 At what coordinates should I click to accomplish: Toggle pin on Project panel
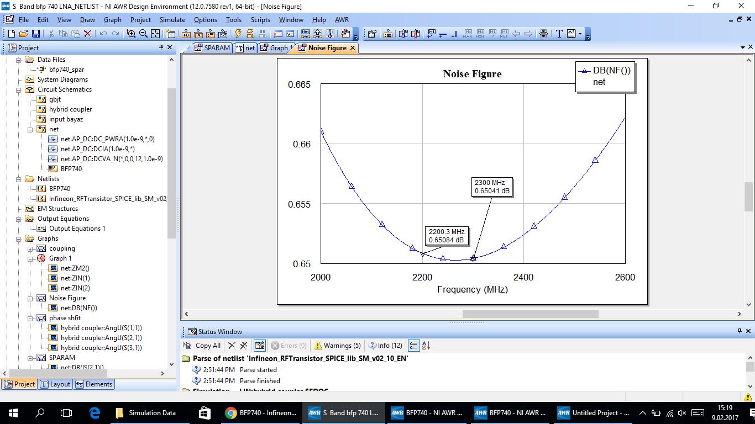(x=161, y=47)
